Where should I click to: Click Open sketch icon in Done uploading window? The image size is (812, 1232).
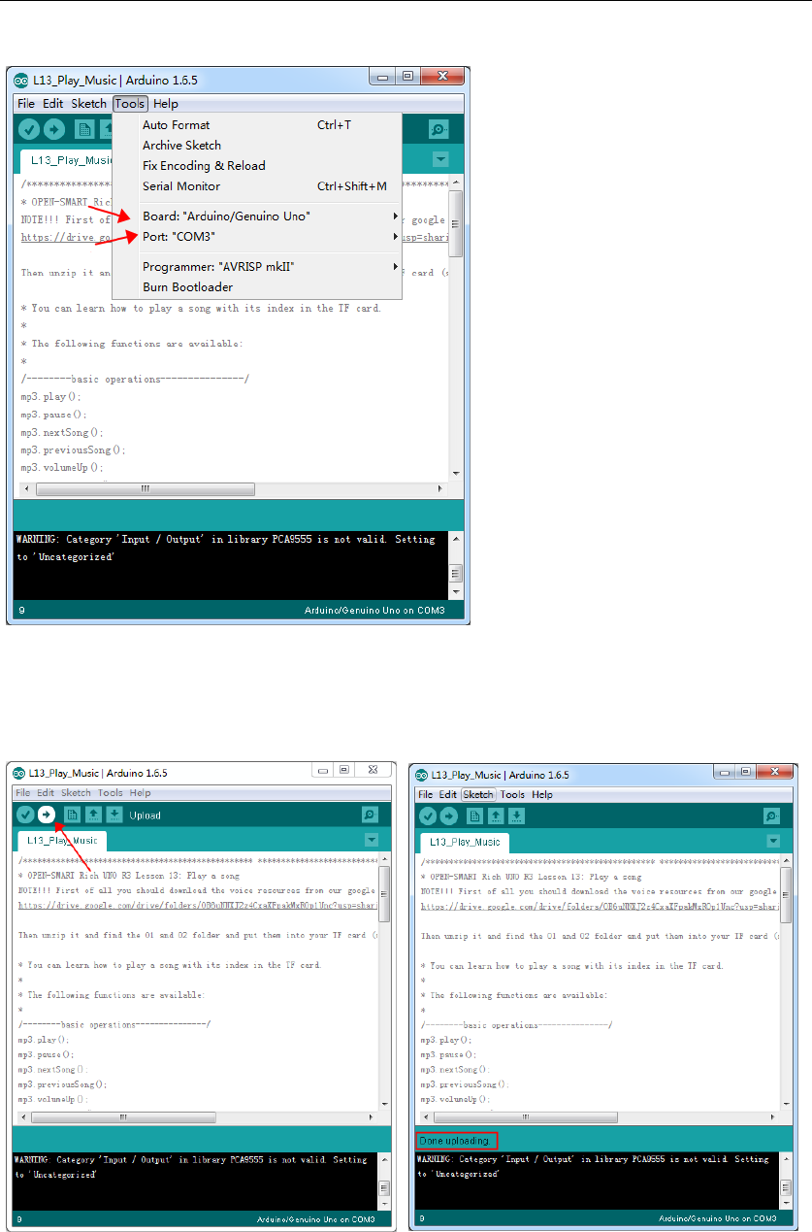496,816
